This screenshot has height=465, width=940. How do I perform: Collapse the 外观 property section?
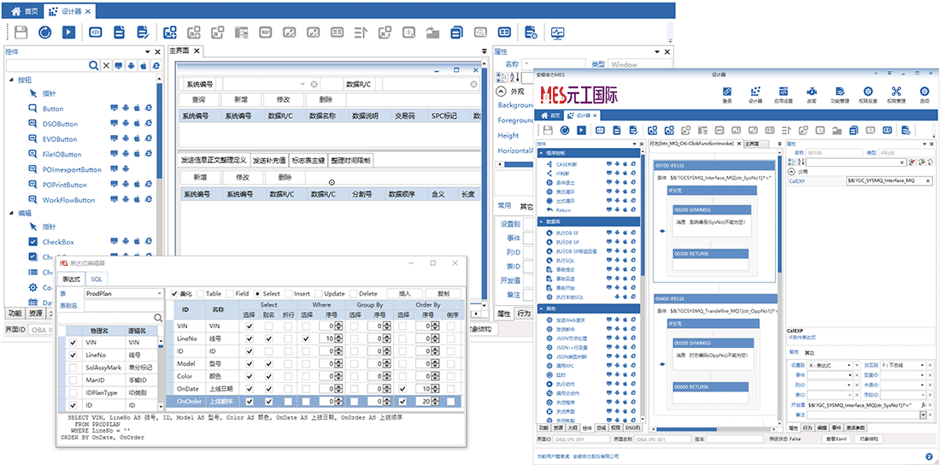(x=501, y=91)
